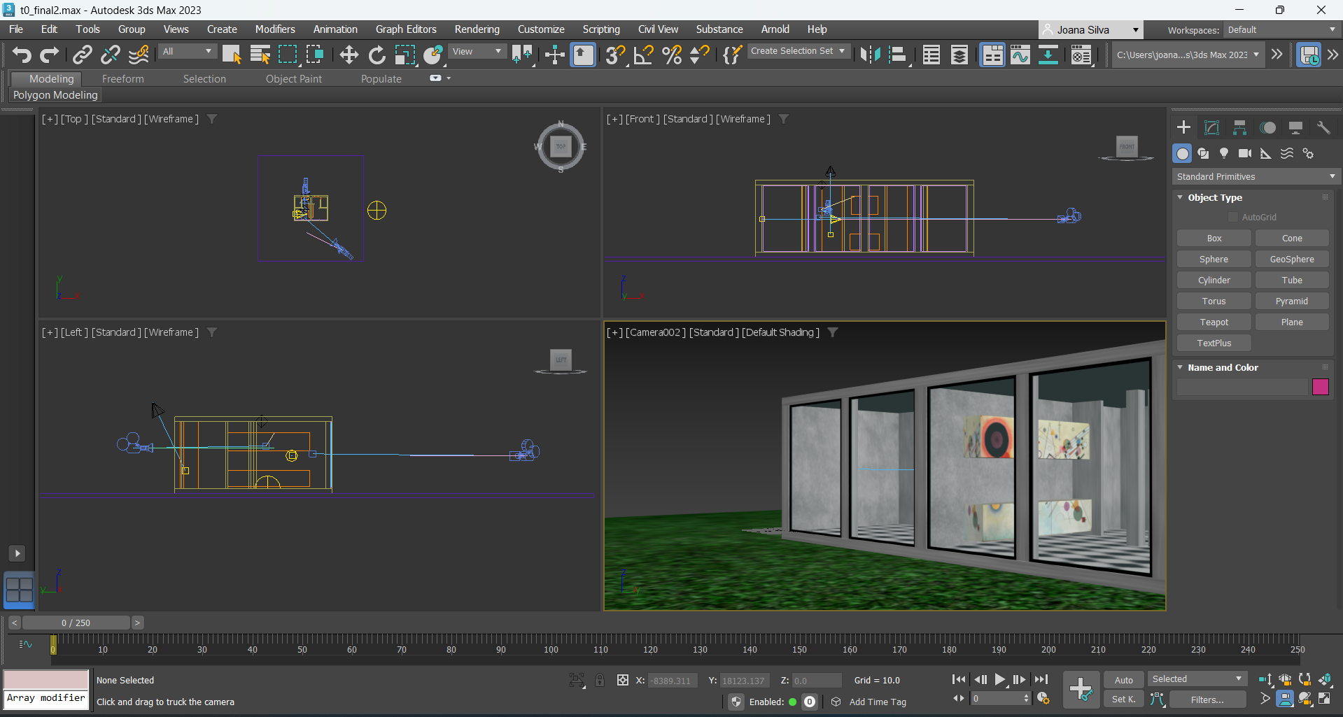1343x717 pixels.
Task: Click the magenta object color swatch
Action: [1320, 387]
